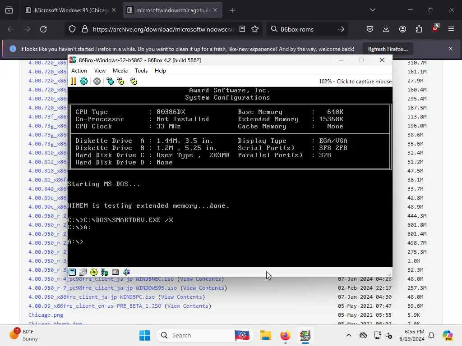The height and width of the screenshot is (346, 462).
Task: Open a new Firefox tab
Action: point(232,10)
